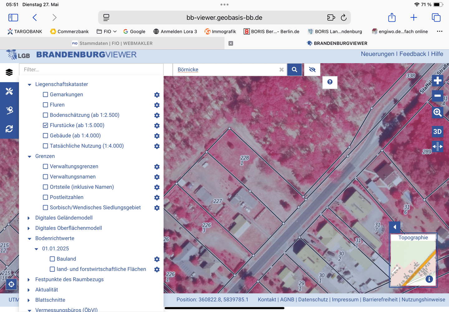Open the question mark help button on map

[x=330, y=82]
